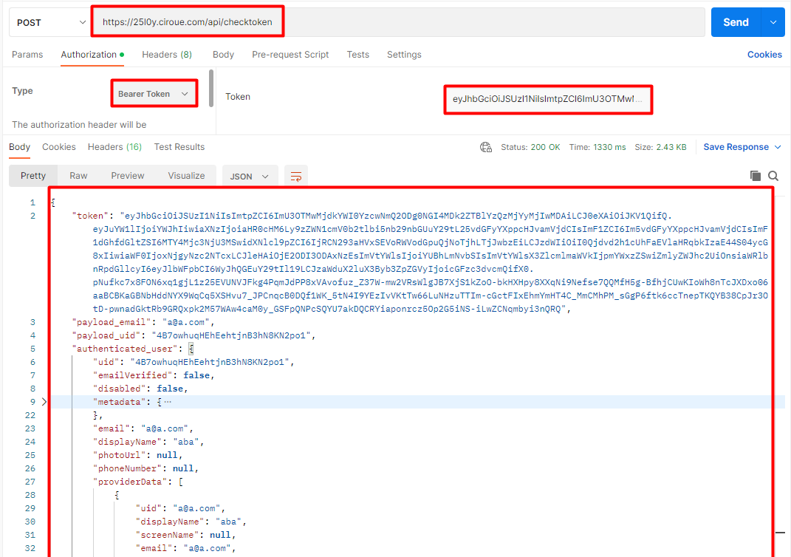Copy the response body to clipboard
The width and height of the screenshot is (791, 557).
point(755,176)
